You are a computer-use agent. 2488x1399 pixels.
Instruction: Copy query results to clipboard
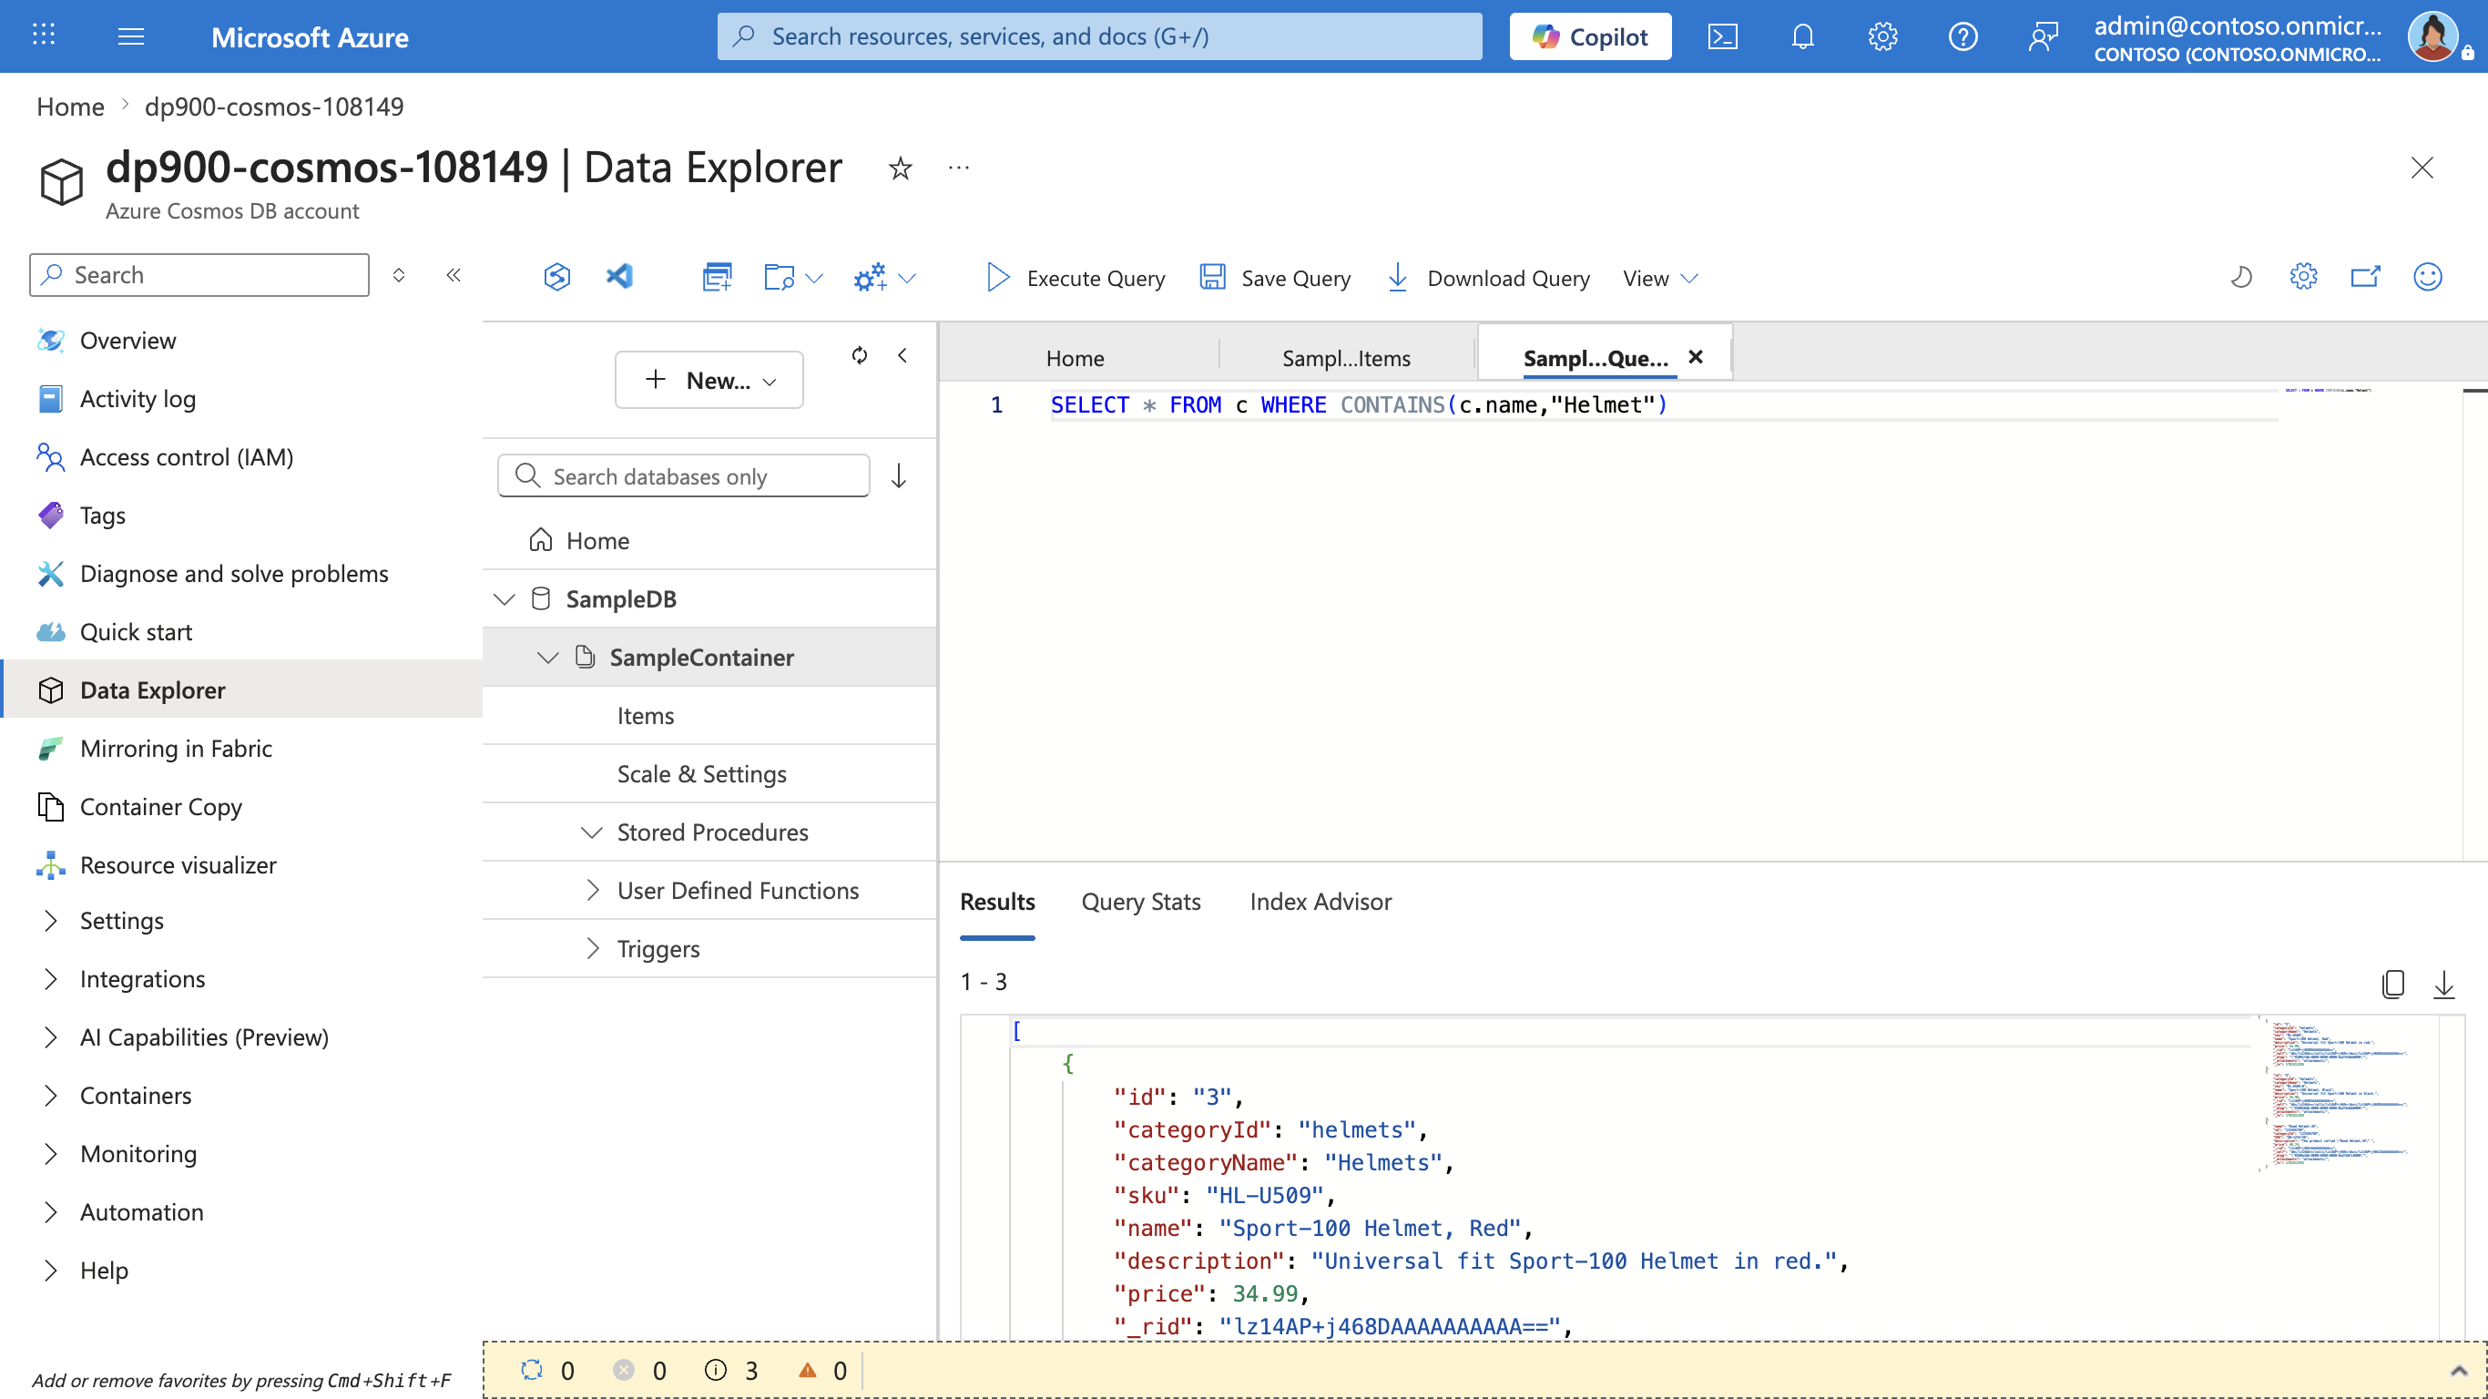tap(2392, 984)
